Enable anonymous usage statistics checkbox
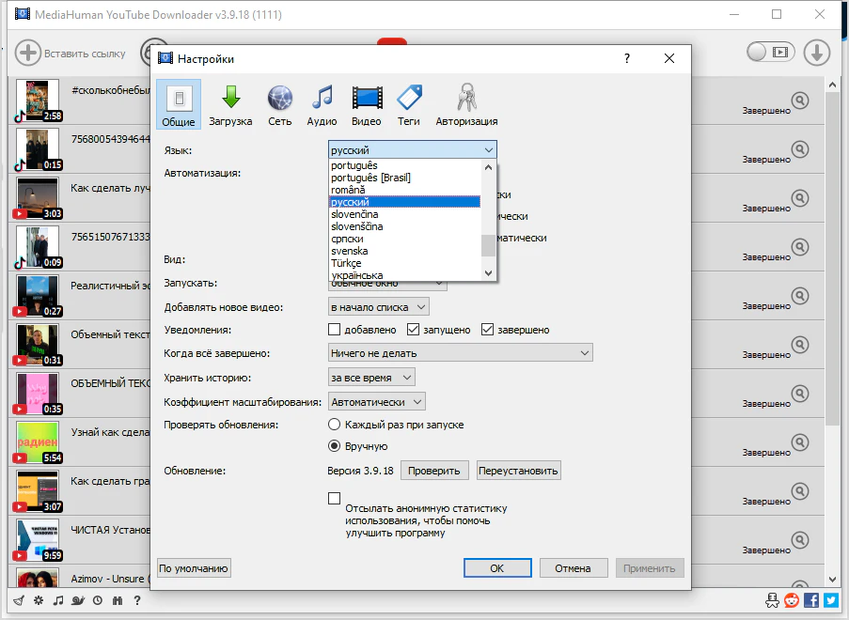The image size is (849, 620). tap(334, 499)
